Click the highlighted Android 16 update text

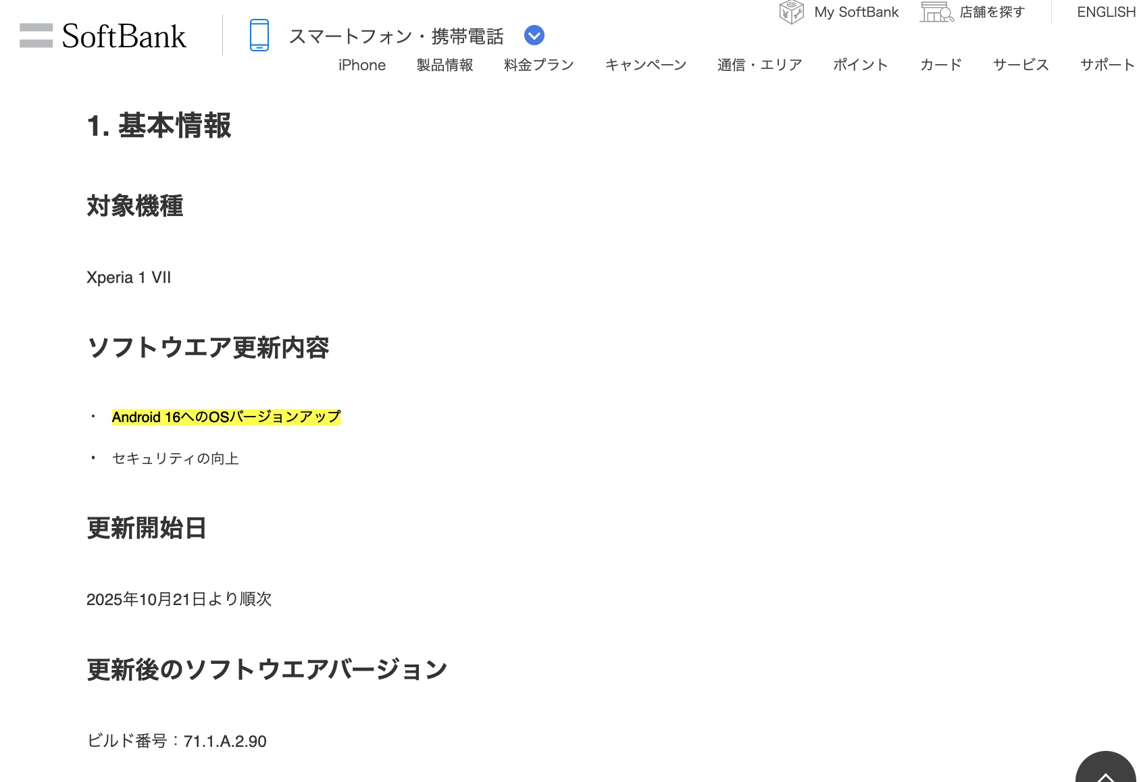click(x=226, y=417)
